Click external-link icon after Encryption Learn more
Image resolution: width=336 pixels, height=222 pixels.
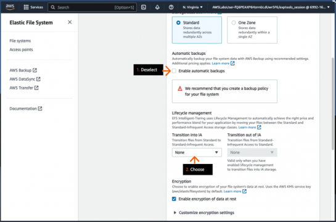(245, 191)
